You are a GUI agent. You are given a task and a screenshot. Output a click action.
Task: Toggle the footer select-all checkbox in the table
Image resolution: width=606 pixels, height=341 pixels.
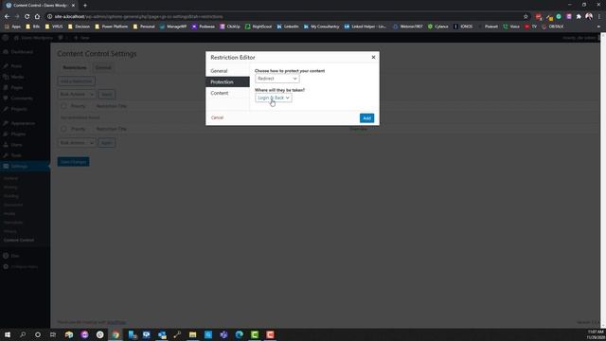(63, 129)
